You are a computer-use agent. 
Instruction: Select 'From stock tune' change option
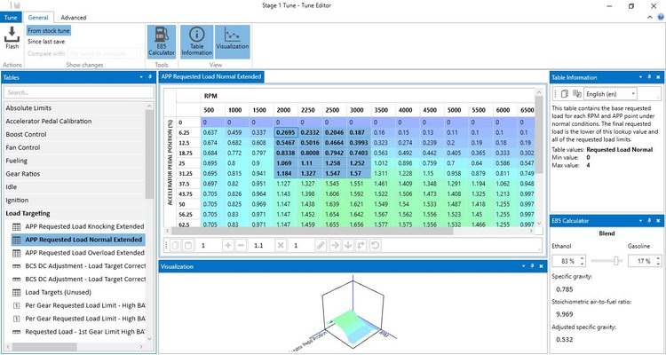tap(49, 30)
